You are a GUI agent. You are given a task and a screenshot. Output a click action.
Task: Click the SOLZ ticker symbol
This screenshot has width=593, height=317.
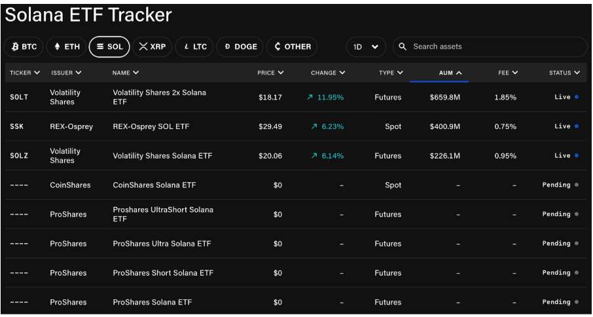(19, 156)
